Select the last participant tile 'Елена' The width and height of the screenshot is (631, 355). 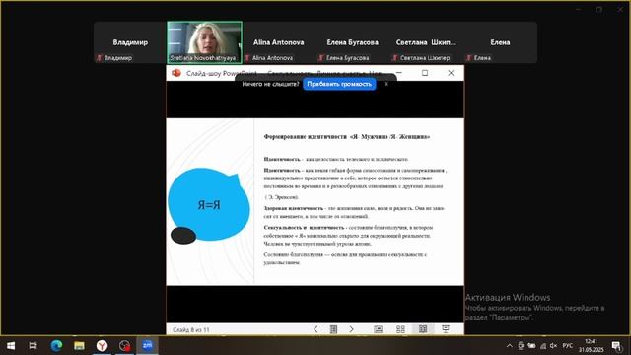point(500,42)
